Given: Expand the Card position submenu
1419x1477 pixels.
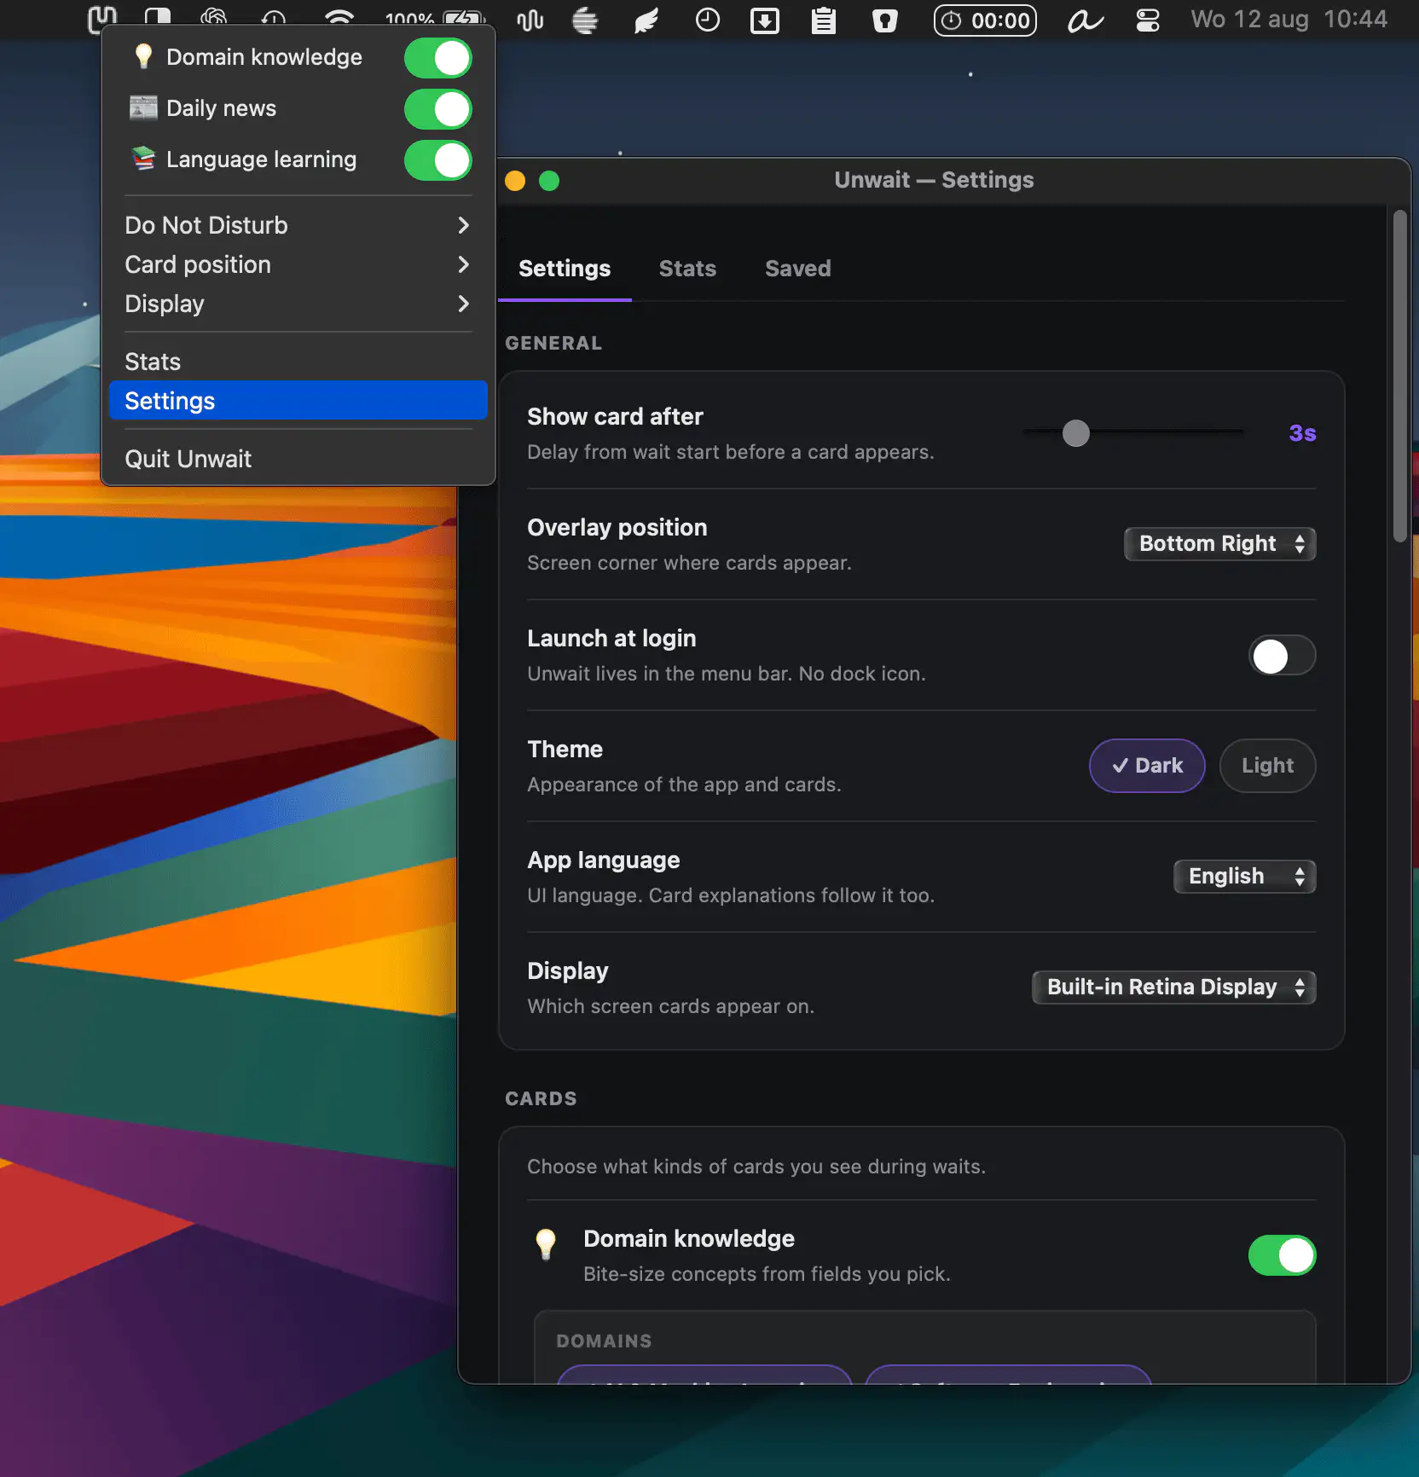Looking at the screenshot, I should (x=298, y=264).
